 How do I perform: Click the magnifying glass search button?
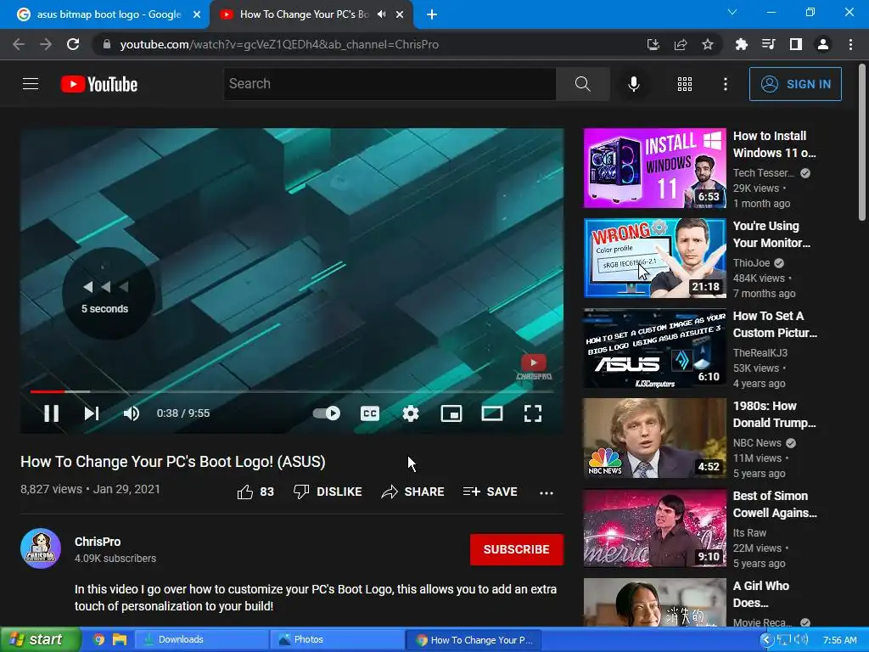582,84
